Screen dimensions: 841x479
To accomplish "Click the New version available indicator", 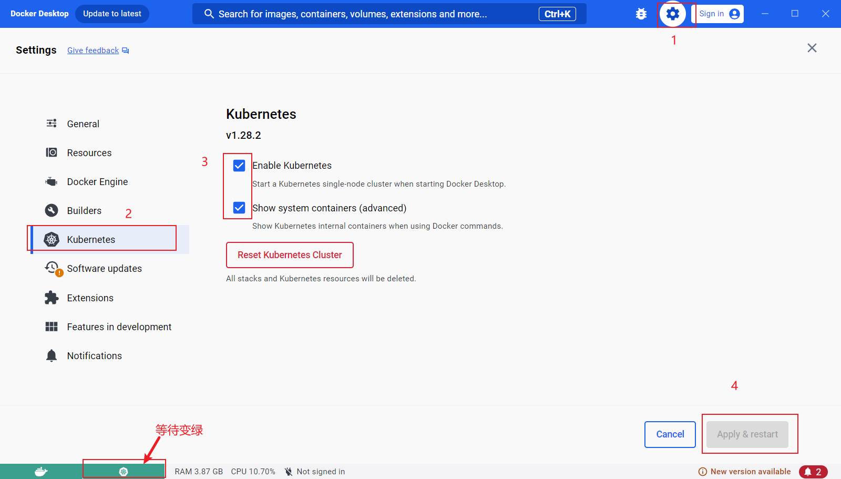I will coord(744,472).
